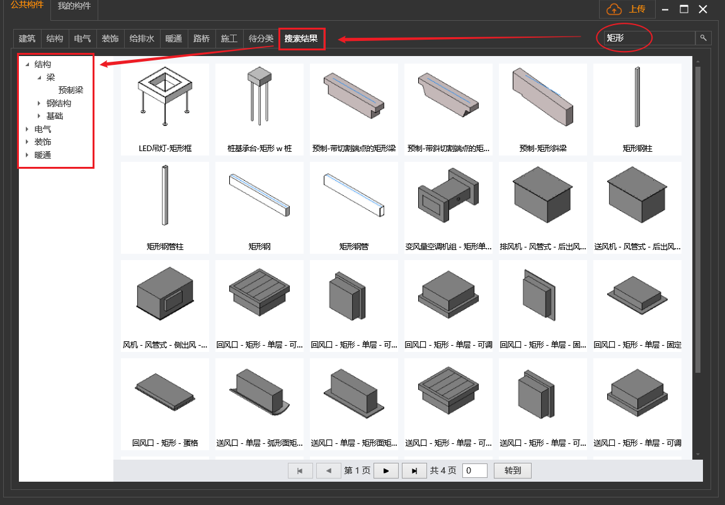Select the 回风口 - 矩形 - 单层 - 固定 thumbnail

pos(637,305)
